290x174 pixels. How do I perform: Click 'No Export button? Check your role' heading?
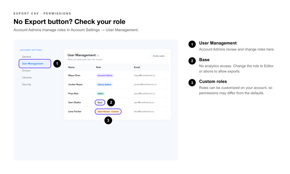point(69,22)
